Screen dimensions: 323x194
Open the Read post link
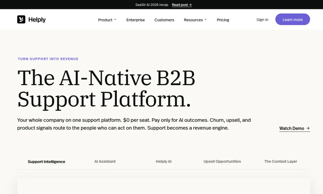point(182,5)
